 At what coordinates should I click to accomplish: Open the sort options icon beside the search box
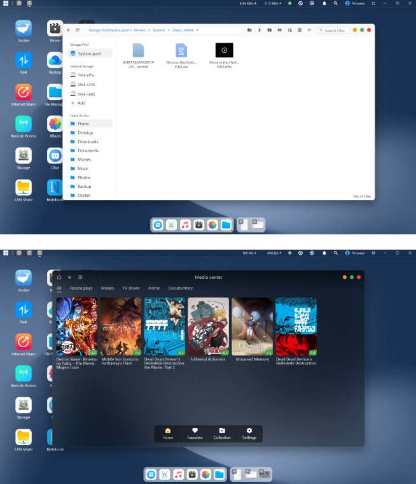310,30
